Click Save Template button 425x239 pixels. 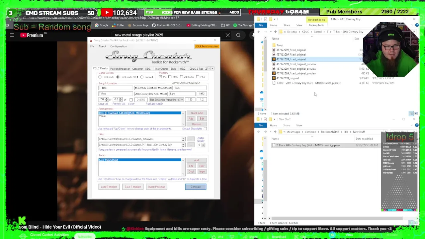point(133,187)
